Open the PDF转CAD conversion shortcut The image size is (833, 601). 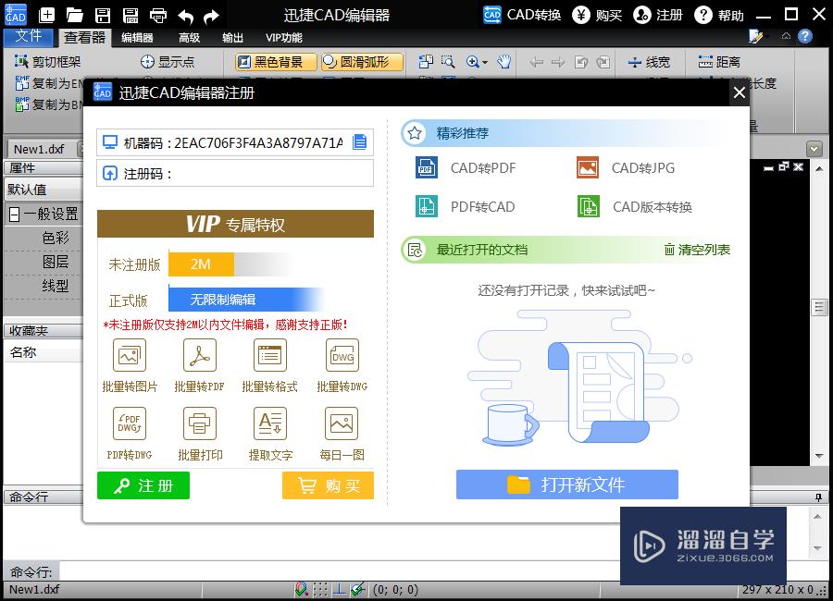[x=425, y=206]
